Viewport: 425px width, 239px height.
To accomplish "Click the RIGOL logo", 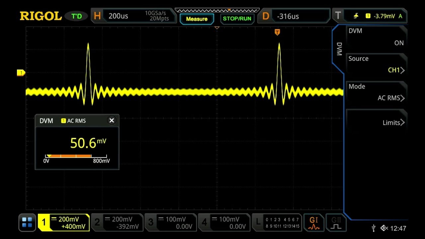I will [x=41, y=16].
